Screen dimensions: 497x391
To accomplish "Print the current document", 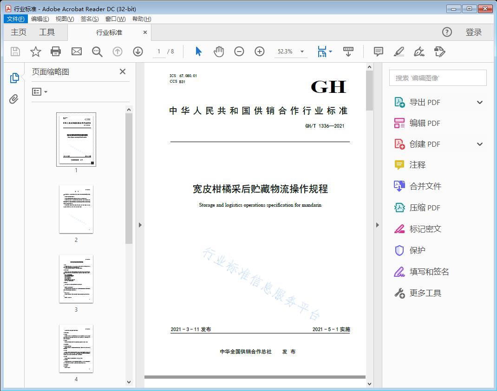I will point(56,52).
